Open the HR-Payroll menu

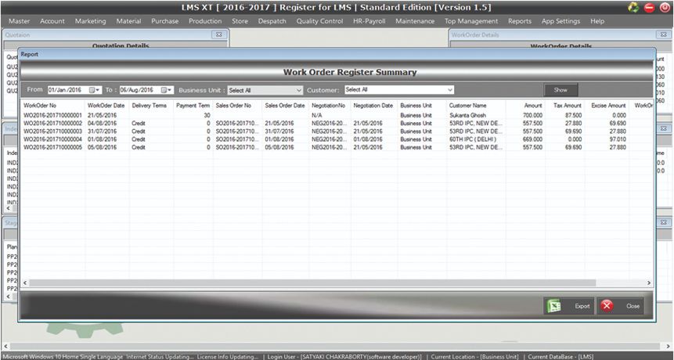click(x=369, y=21)
